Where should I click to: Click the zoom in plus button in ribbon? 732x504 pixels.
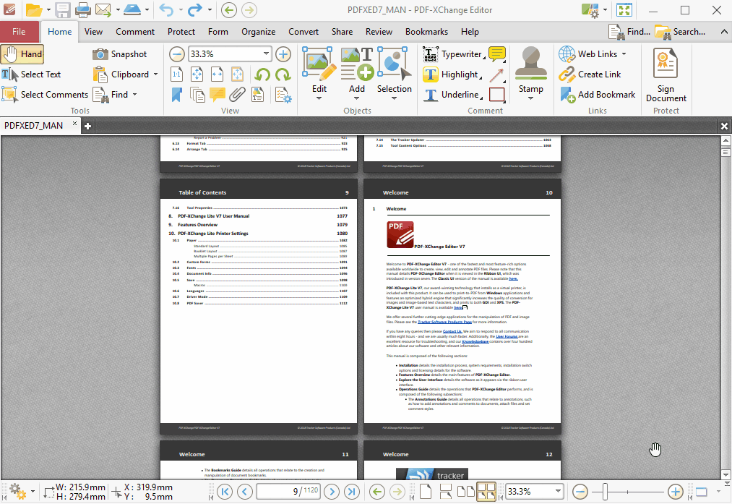pyautogui.click(x=283, y=54)
